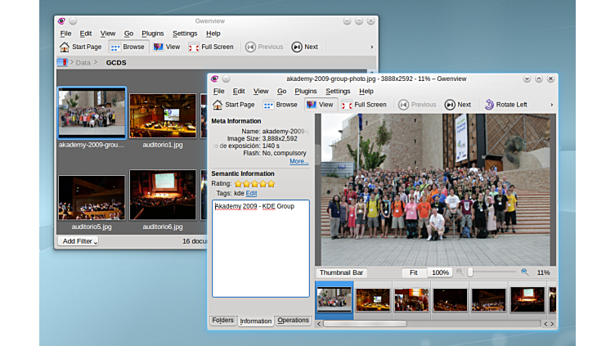Switch to the Operations tab
Image resolution: width=615 pixels, height=346 pixels.
coord(293,321)
